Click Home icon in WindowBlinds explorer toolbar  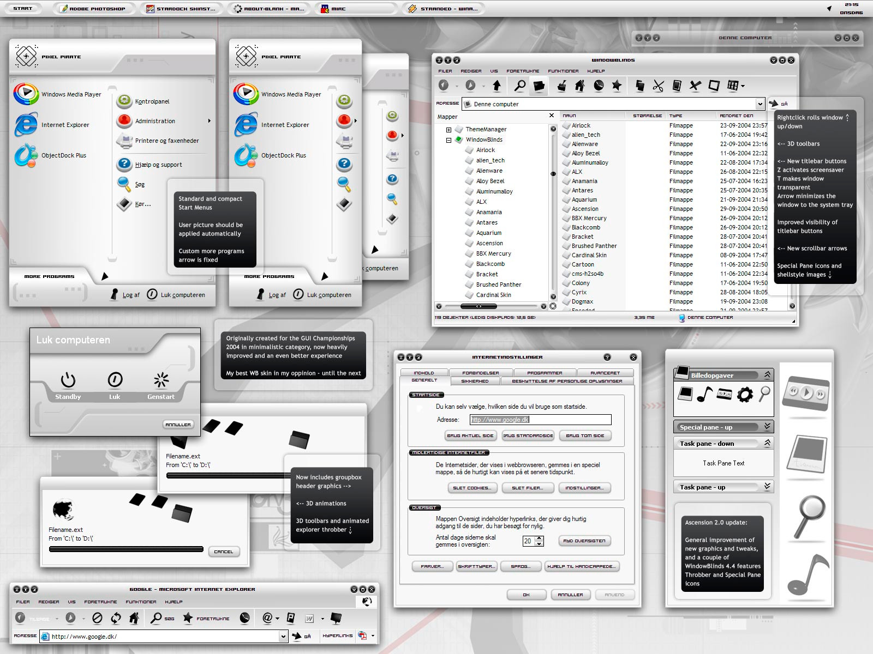point(580,86)
